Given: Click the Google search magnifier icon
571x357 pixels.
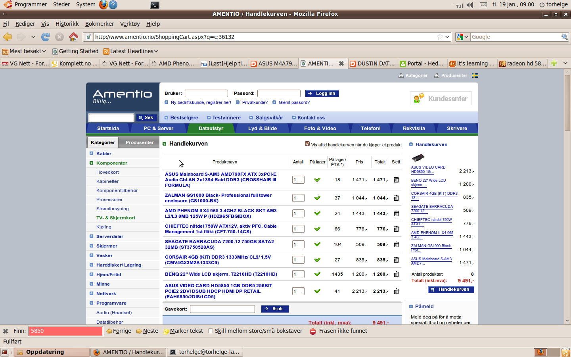Looking at the screenshot, I should coord(565,37).
